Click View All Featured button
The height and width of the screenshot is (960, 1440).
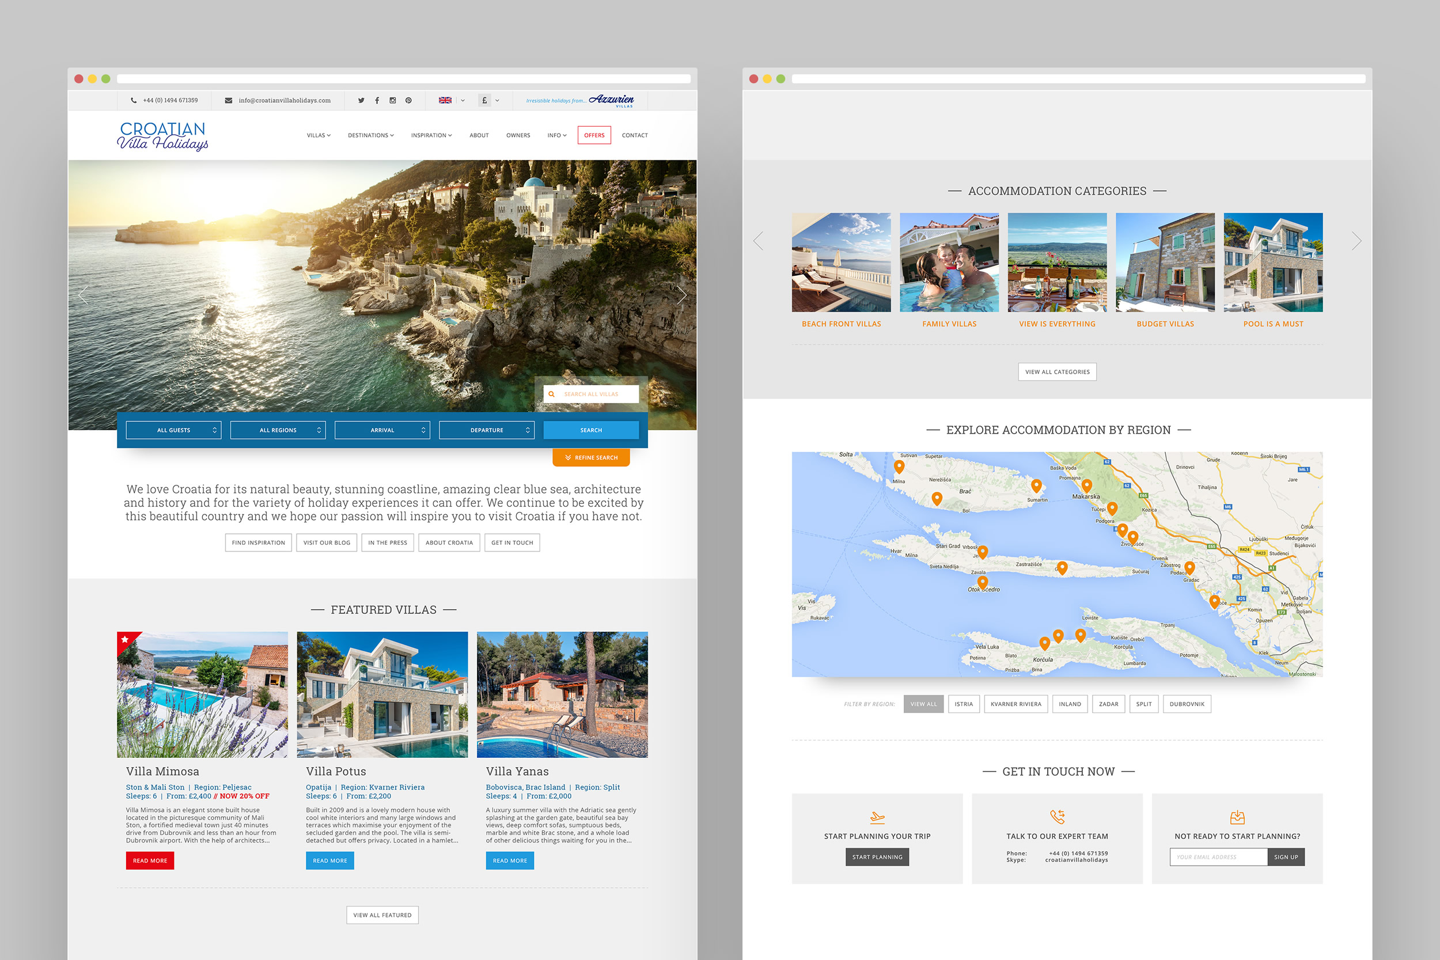pyautogui.click(x=382, y=915)
